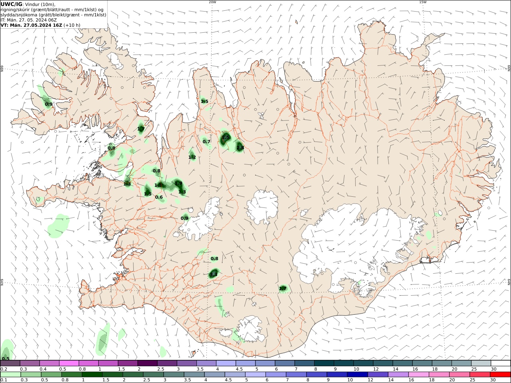Select the dark teal 8–9 snow legend swatch

pos(323,363)
